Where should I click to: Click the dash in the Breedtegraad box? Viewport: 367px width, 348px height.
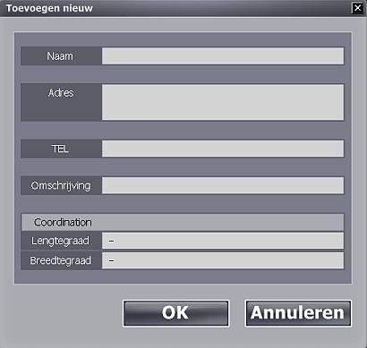111,260
